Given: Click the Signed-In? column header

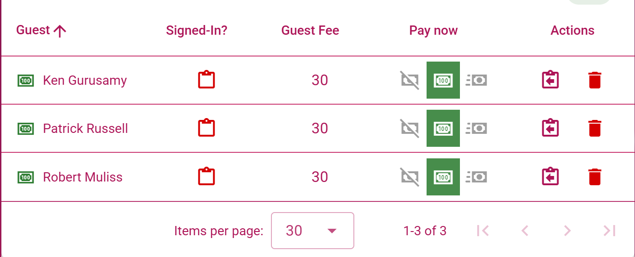Looking at the screenshot, I should click(x=197, y=31).
